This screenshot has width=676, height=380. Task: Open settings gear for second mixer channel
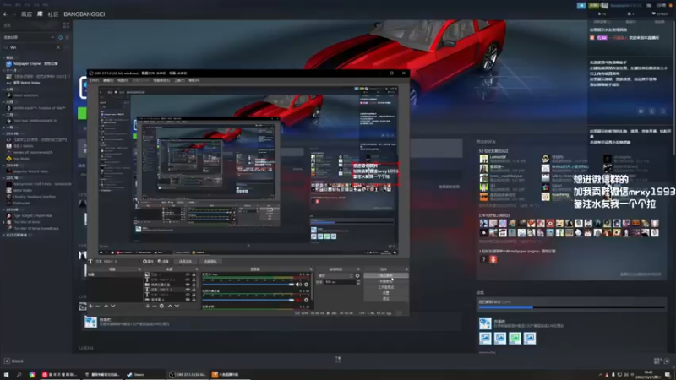point(307,300)
